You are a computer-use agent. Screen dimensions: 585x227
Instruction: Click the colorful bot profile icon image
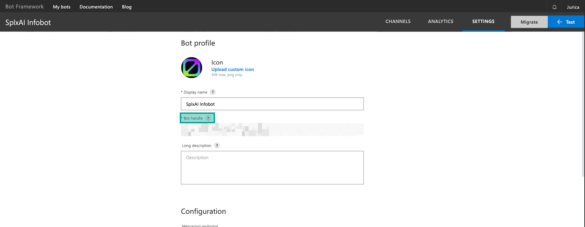(192, 68)
